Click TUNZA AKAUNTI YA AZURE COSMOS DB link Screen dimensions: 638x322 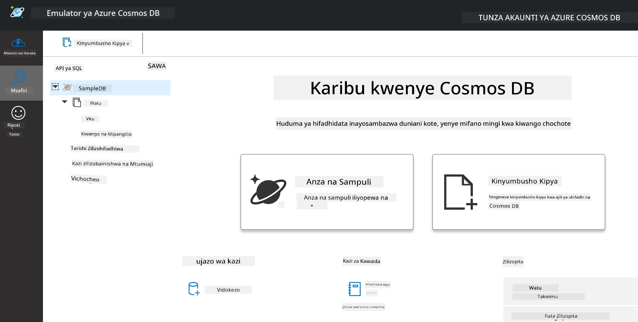[x=549, y=17]
